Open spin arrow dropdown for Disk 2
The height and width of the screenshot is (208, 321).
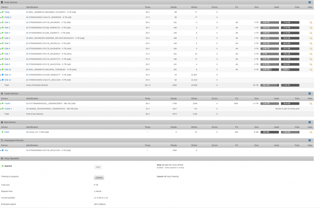(x=1, y=28)
